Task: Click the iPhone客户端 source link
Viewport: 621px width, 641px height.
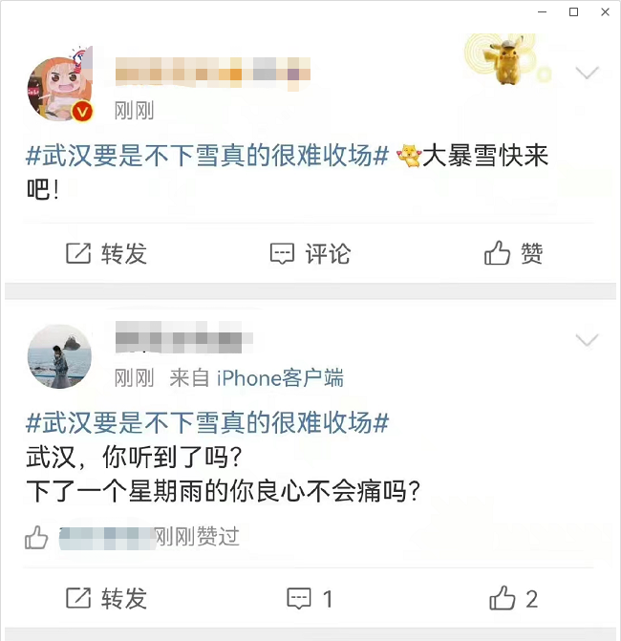Action: 280,377
